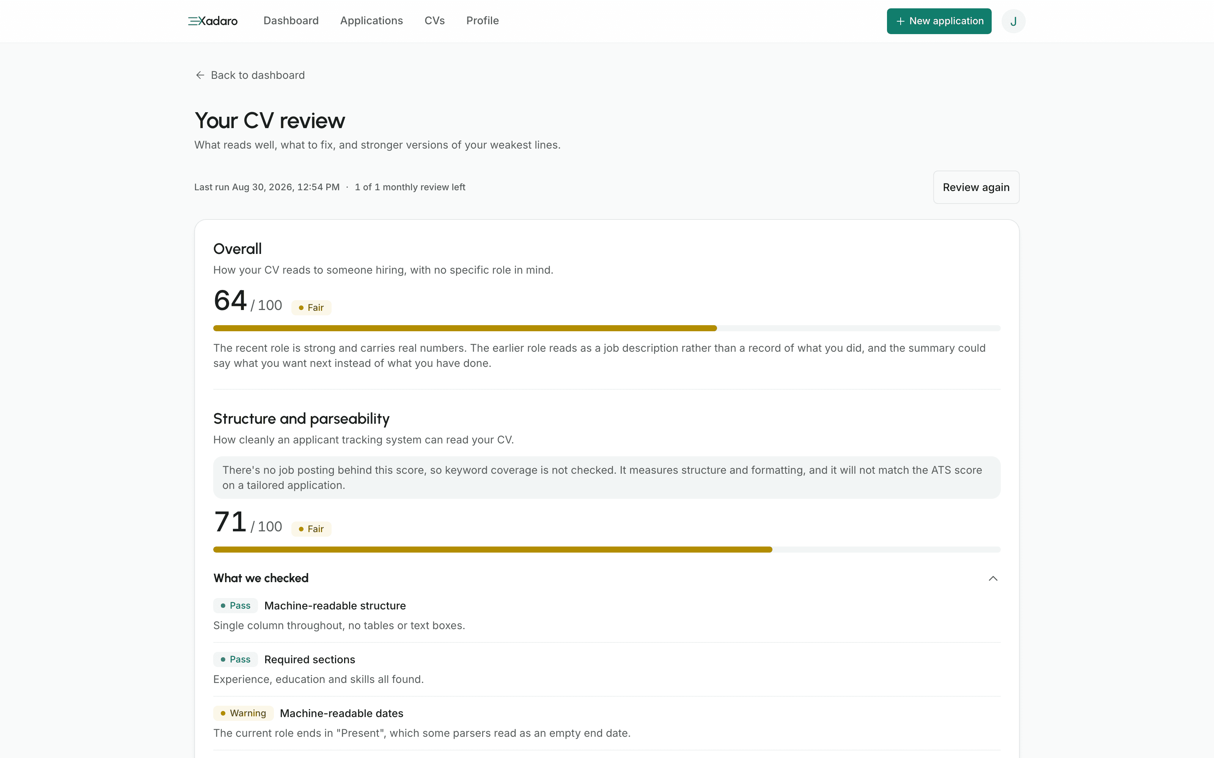Select the 'Your CV review' heading
Viewport: 1214px width, 758px height.
(x=270, y=121)
